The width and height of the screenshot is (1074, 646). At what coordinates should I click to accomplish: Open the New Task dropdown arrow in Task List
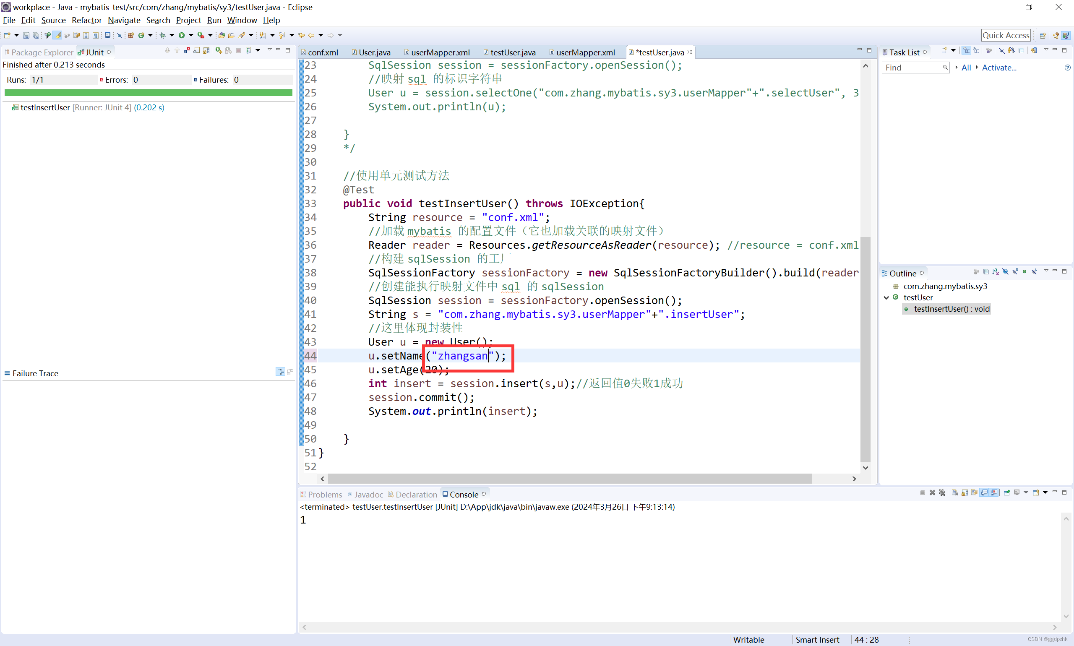954,50
